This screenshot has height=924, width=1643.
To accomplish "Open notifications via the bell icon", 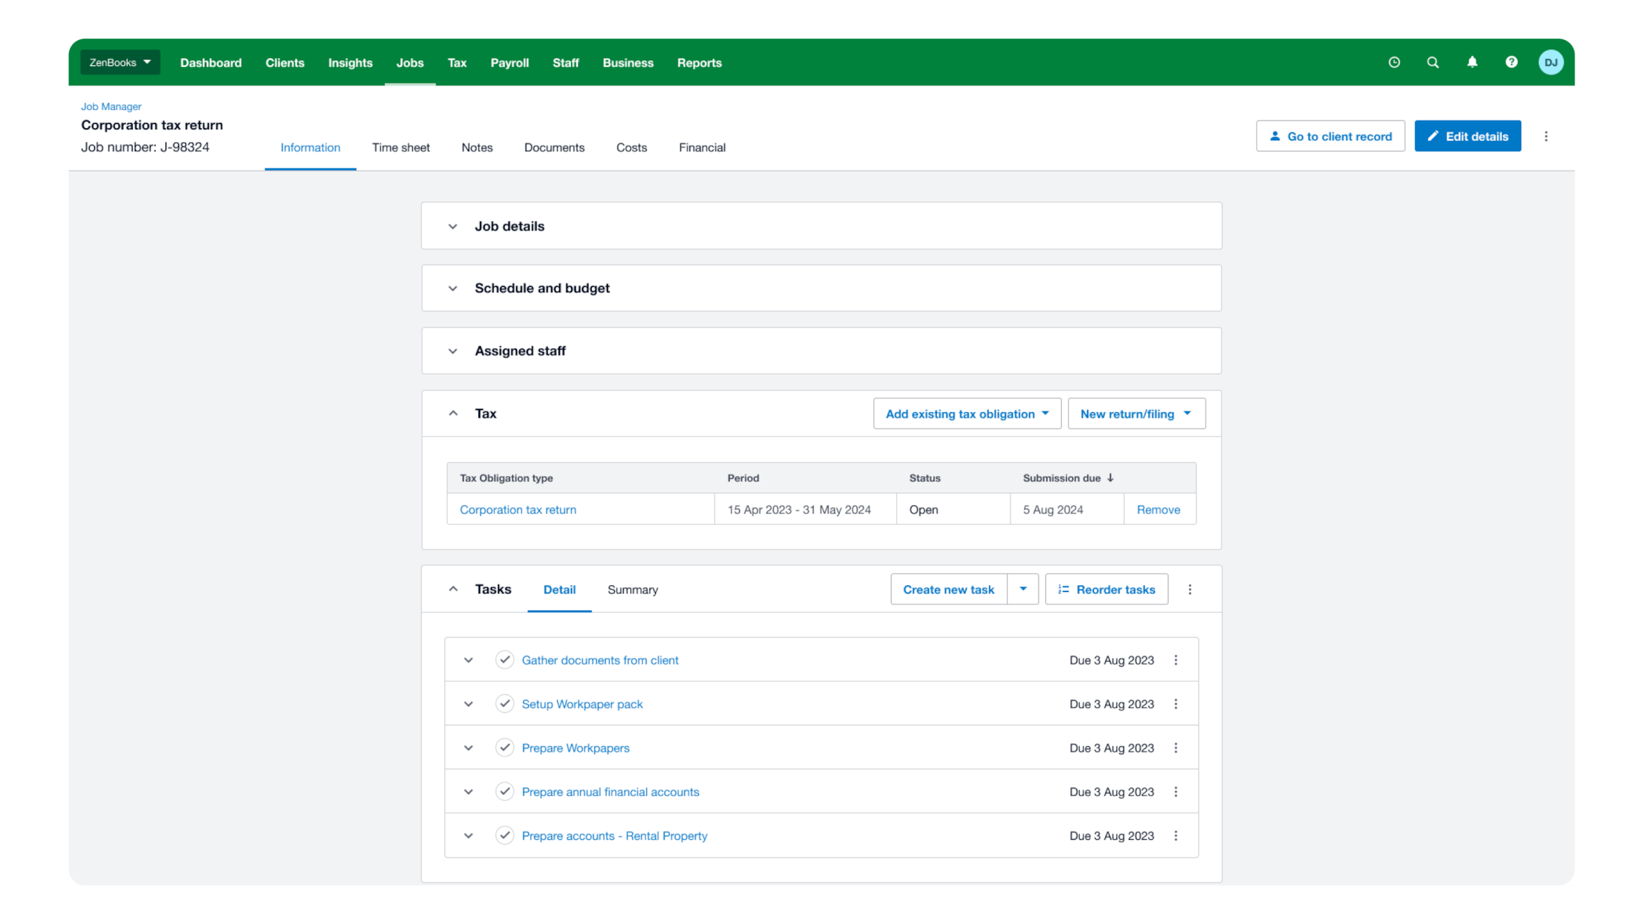I will 1472,62.
